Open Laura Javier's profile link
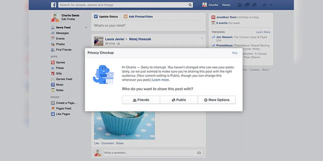 [115, 39]
